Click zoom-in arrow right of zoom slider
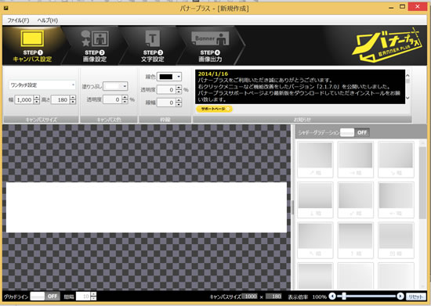The width and height of the screenshot is (431, 306). (x=400, y=297)
